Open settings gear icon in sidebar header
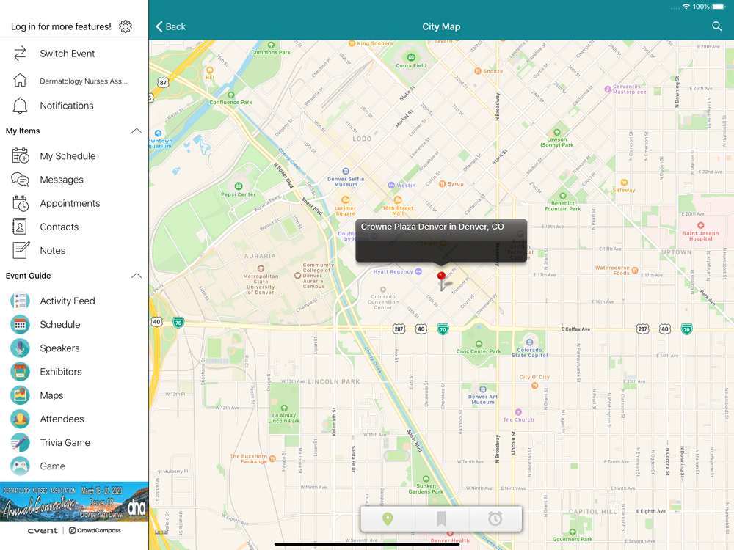 coord(126,26)
